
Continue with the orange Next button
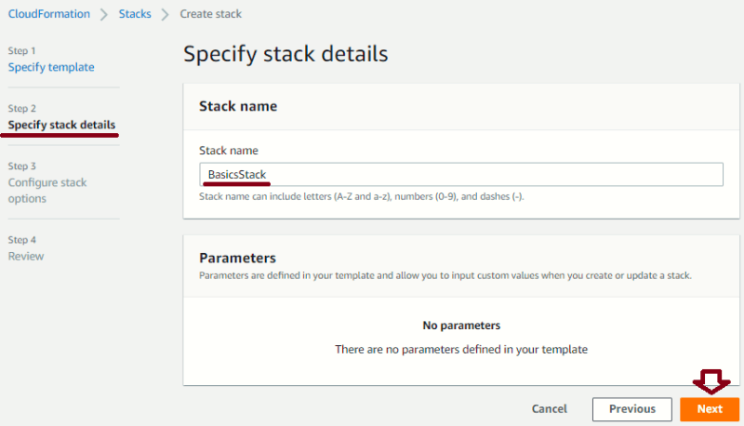tap(710, 409)
